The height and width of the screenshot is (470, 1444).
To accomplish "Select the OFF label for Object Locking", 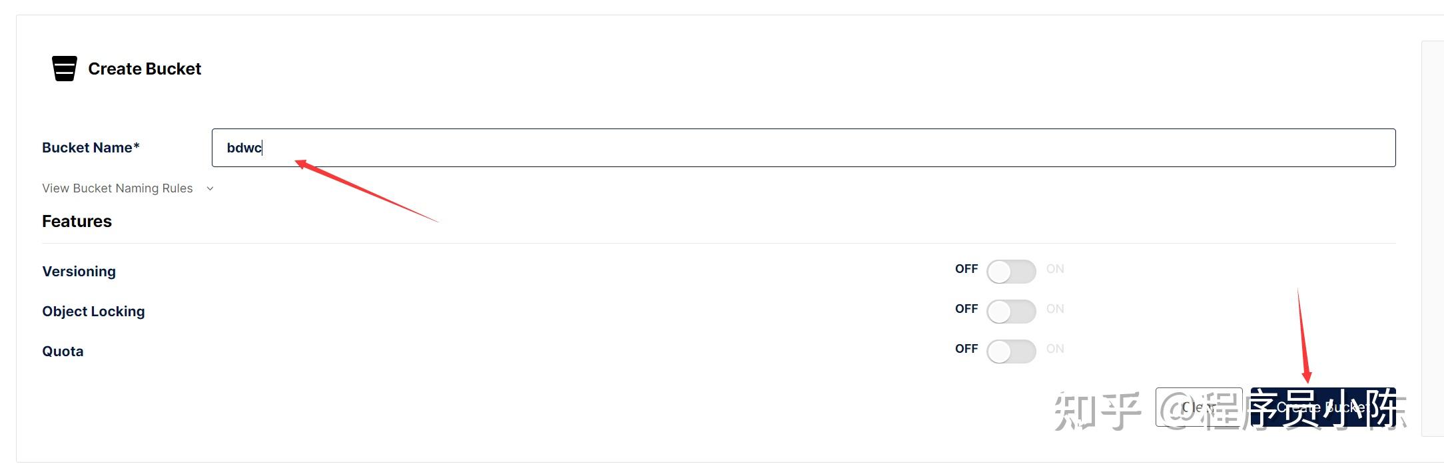I will pyautogui.click(x=966, y=309).
